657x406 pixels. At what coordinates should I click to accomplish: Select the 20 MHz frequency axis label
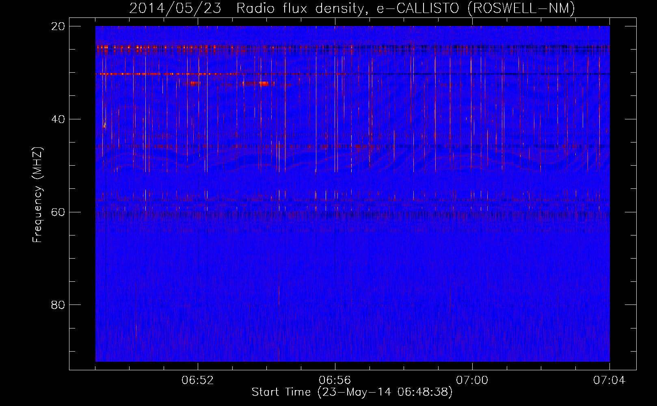click(58, 26)
